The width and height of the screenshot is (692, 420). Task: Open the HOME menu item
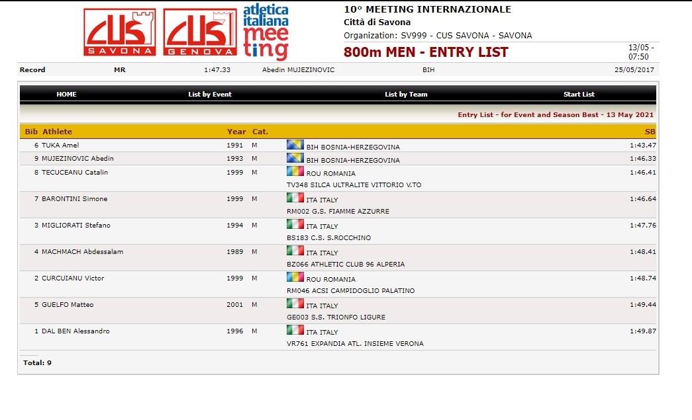click(66, 95)
